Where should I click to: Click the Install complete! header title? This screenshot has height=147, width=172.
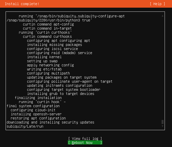tap(22, 4)
